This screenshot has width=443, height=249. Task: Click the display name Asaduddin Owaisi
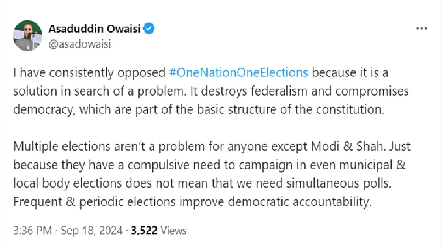click(95, 29)
